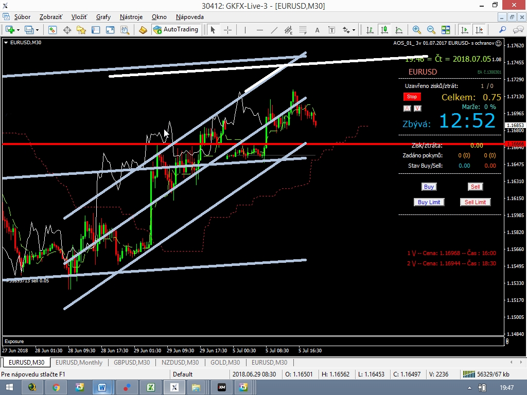The image size is (527, 395).
Task: Click the Sell button
Action: pos(475,187)
